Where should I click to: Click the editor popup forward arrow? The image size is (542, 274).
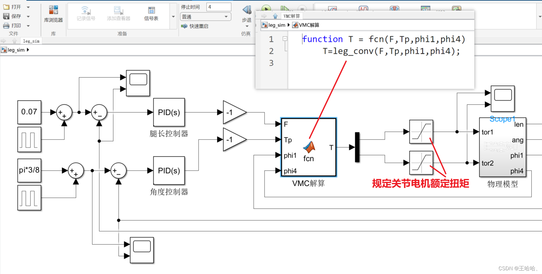coord(264,16)
